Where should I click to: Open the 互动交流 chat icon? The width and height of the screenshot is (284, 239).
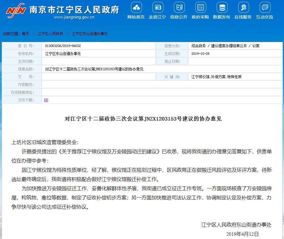[265, 7]
